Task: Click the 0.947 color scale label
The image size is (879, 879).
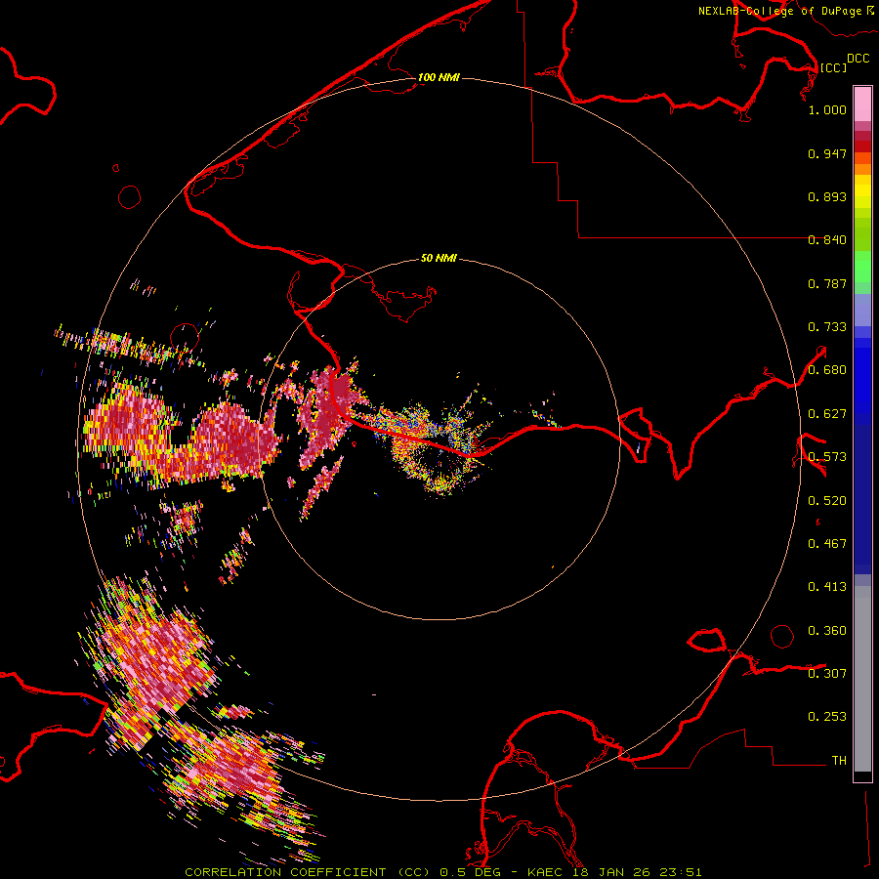Action: tap(827, 153)
